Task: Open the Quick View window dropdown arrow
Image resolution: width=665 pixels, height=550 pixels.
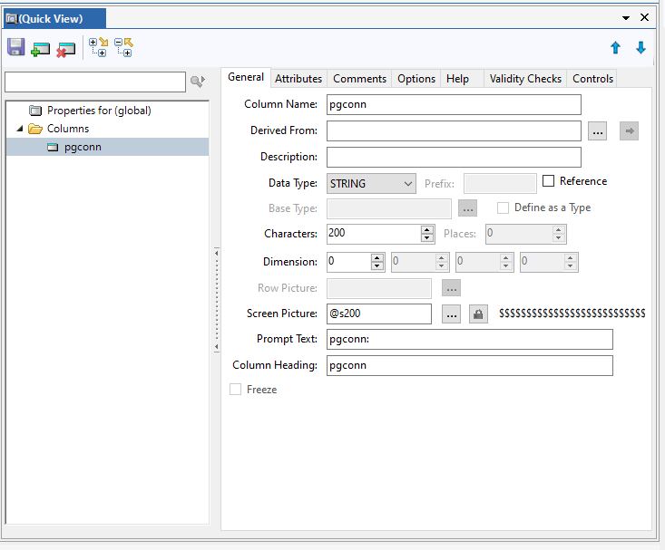Action: coord(626,17)
